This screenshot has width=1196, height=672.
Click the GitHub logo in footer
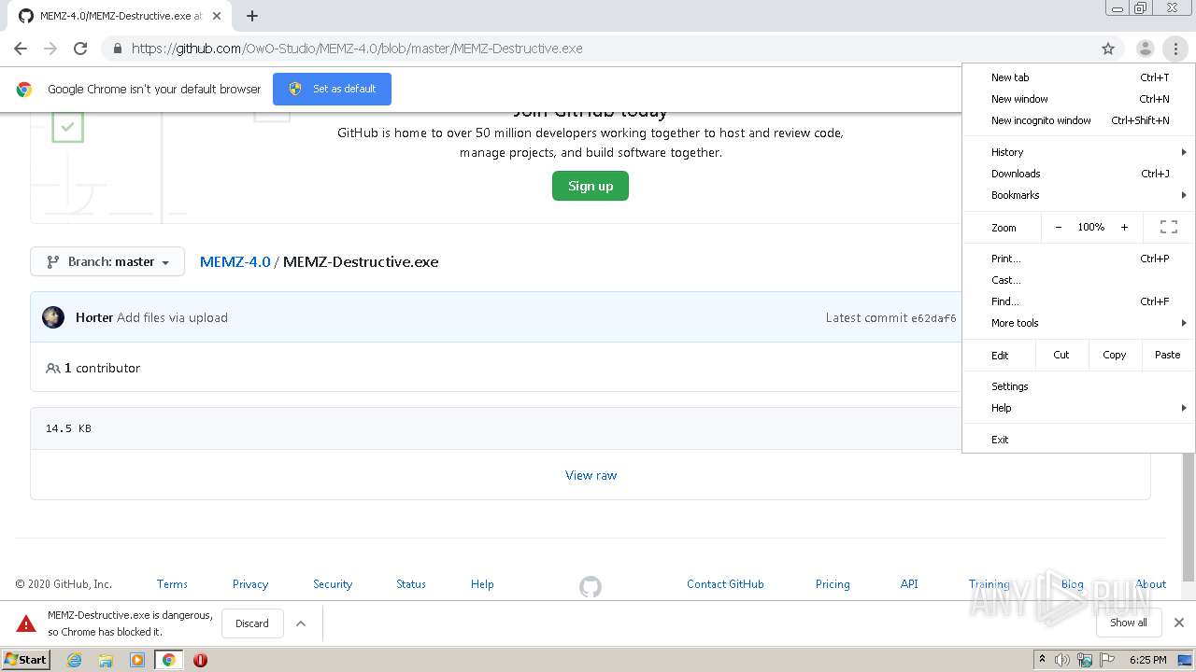(591, 586)
